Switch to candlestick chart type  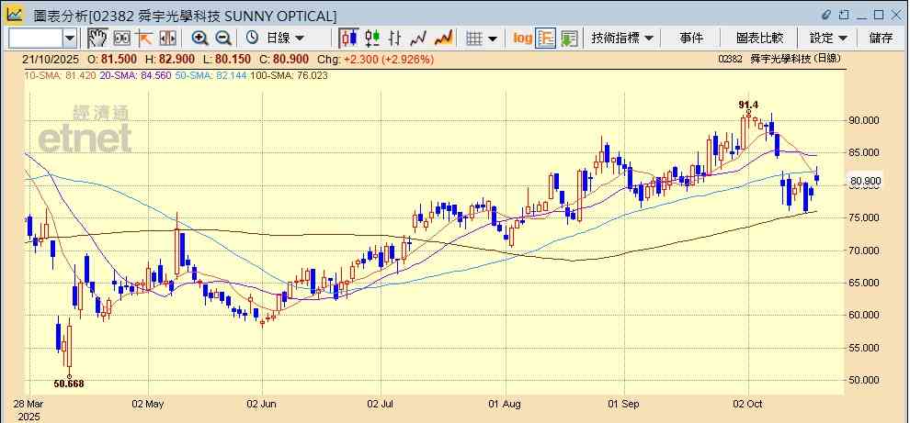pos(348,38)
